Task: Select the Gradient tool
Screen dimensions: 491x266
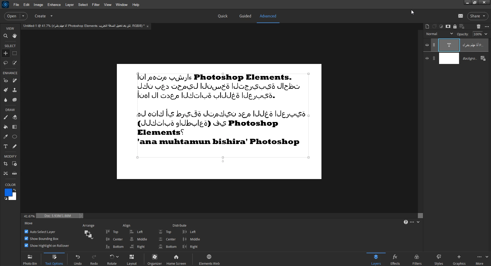Action: click(15, 127)
